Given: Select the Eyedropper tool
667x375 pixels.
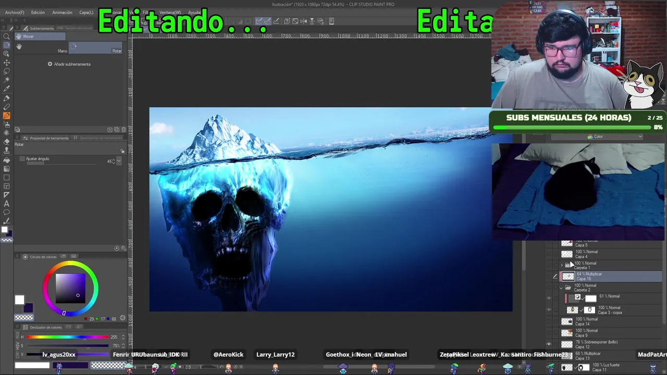Looking at the screenshot, I should 7,89.
